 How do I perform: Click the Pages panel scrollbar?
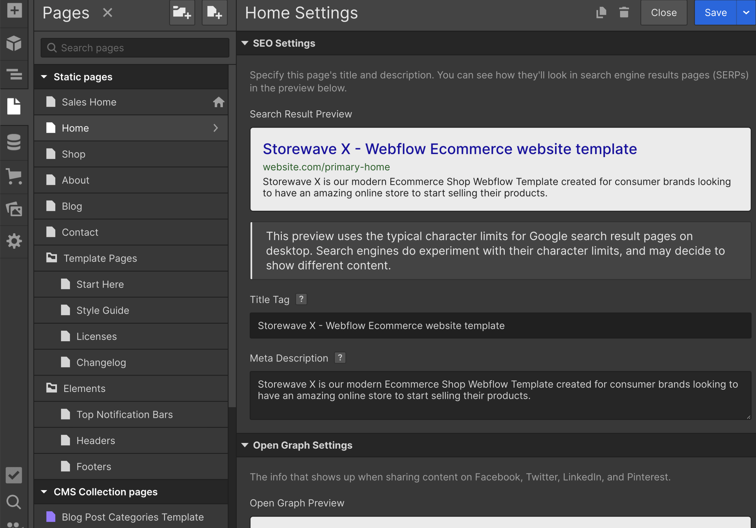coord(232,236)
